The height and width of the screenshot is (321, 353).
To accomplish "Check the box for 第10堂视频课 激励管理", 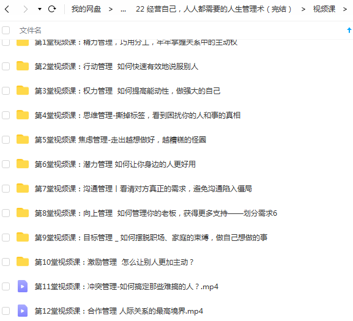I will click(6, 262).
